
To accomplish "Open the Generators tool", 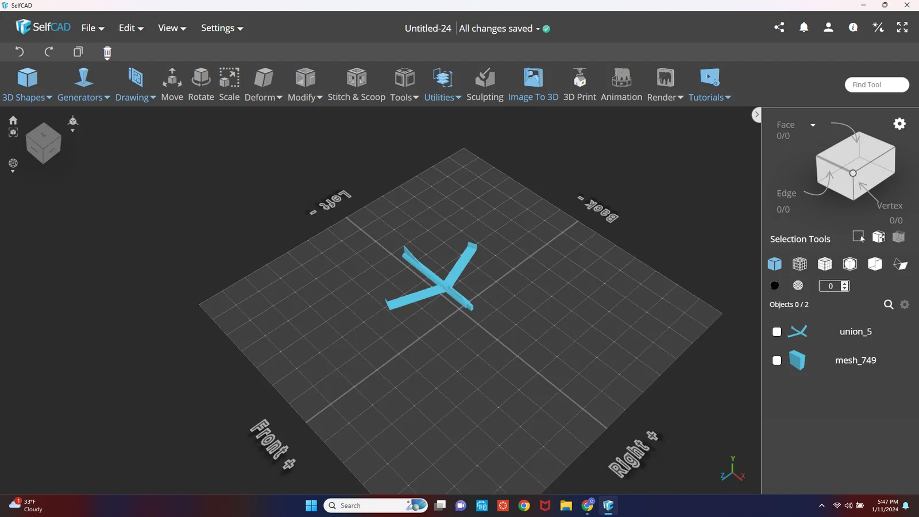I will [84, 78].
